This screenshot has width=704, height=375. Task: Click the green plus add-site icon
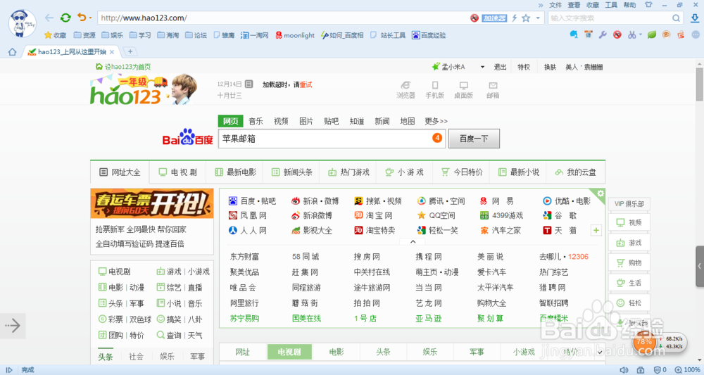click(x=596, y=231)
